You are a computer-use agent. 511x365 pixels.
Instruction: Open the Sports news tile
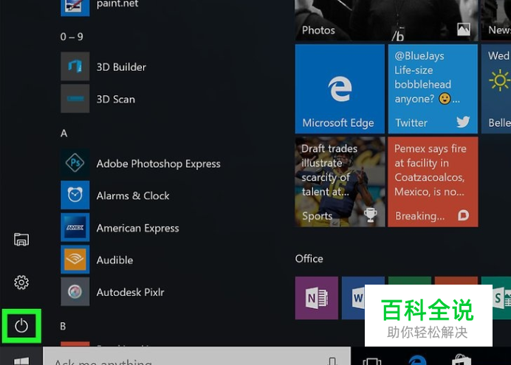coord(340,182)
